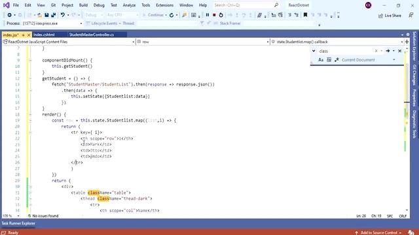Collapse the tr key block outlining toggle
Image resolution: width=419 pixels, height=235 pixels.
pyautogui.click(x=30, y=133)
